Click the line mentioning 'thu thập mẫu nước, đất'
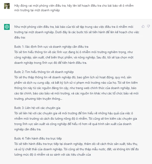Screen dimensions: 152x164 [77, 149]
